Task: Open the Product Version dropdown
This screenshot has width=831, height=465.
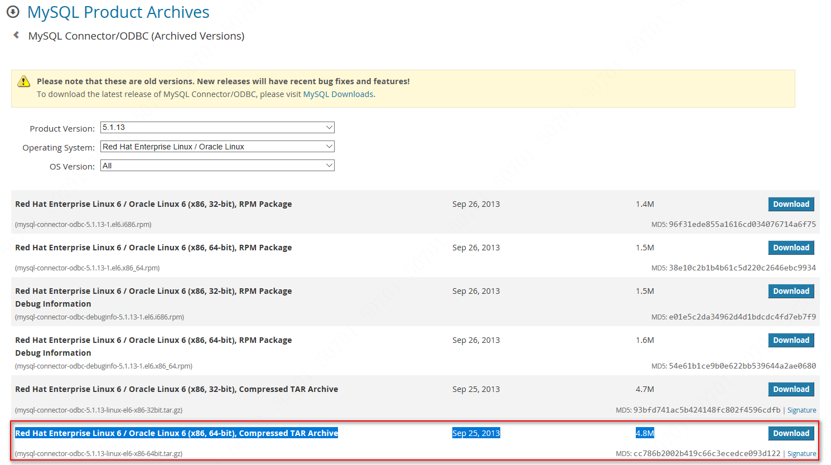Action: pyautogui.click(x=218, y=128)
